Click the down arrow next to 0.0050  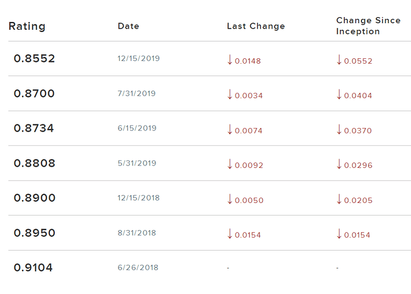(x=230, y=199)
